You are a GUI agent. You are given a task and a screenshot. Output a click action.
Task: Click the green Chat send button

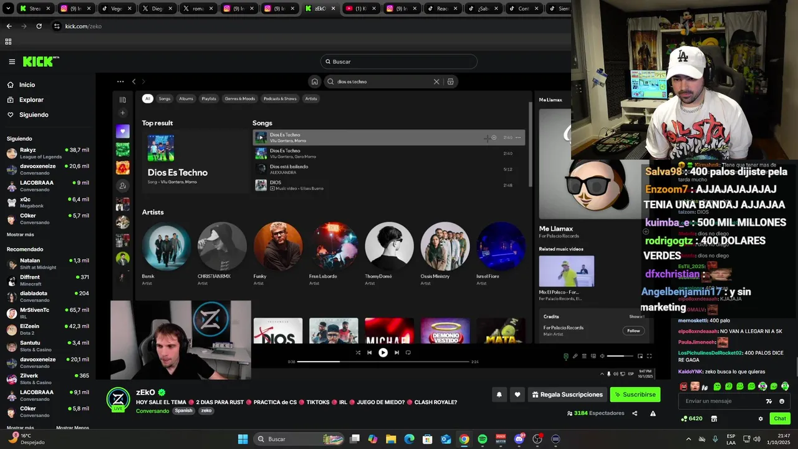[780, 418]
